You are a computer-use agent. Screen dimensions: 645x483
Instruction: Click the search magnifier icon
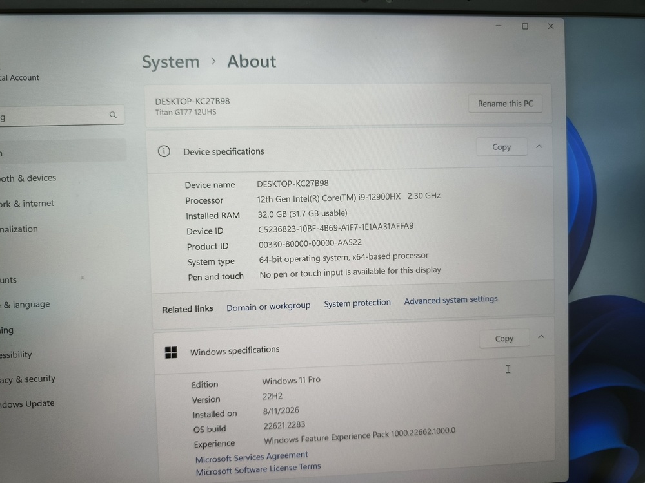coord(113,115)
